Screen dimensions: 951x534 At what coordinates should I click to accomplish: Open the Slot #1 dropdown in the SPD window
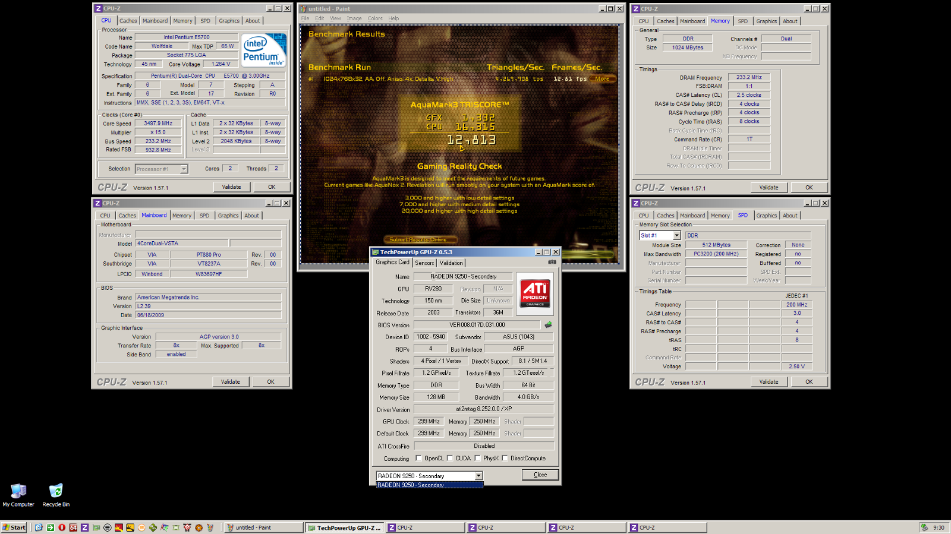[676, 236]
